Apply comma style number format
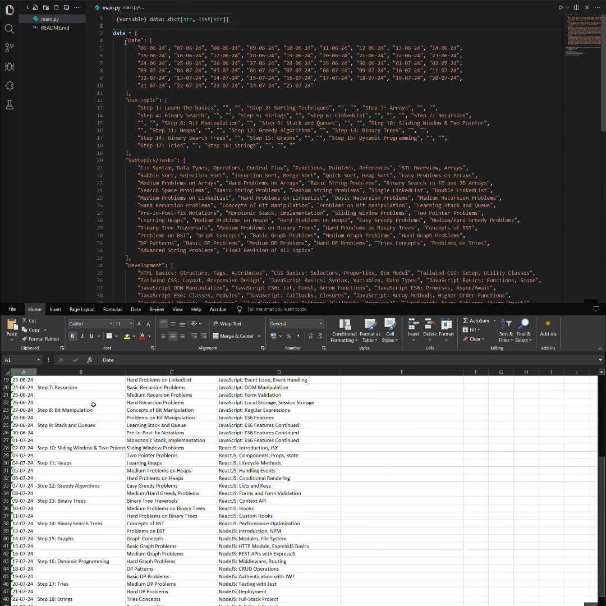The image size is (606, 606). (x=298, y=336)
